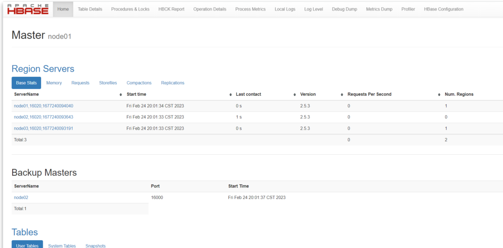Click the Total:3 row in Region Servers
The image size is (503, 248).
pos(257,140)
